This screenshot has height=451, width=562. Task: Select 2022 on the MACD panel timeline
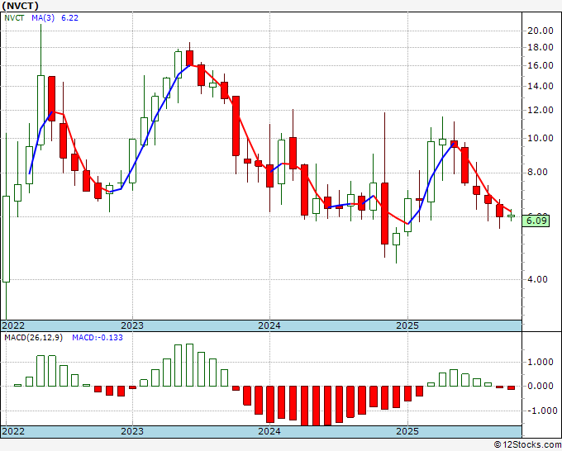15,431
